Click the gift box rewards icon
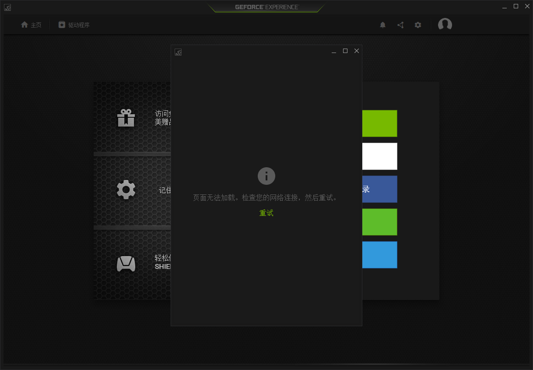Screen dimensions: 533x370 pyautogui.click(x=126, y=117)
